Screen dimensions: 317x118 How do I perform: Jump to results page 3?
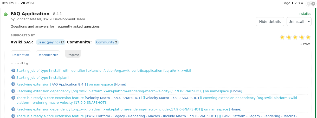(x=299, y=3)
